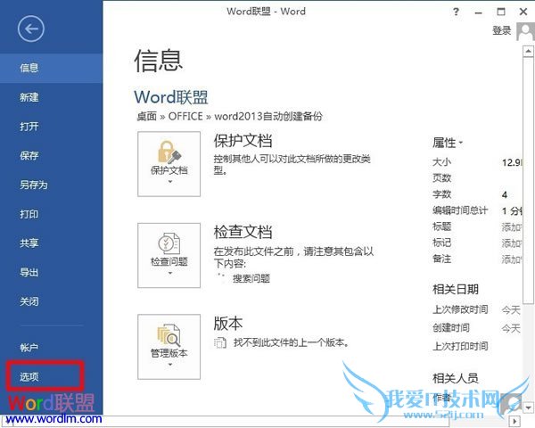This screenshot has width=535, height=428.
Task: Click the document icon beside 找不到此文件的上一个版本
Action: point(220,342)
